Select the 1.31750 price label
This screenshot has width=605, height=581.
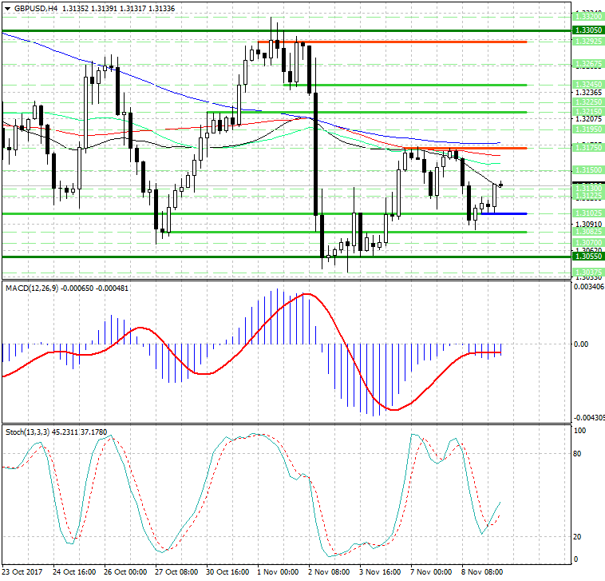(x=588, y=148)
